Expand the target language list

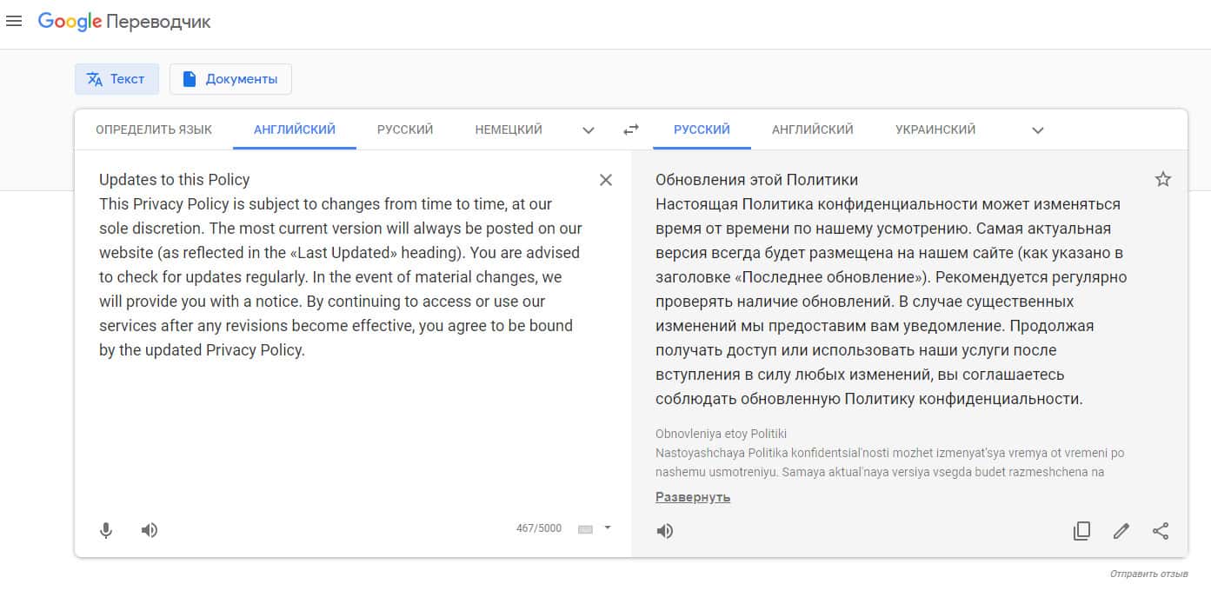1037,130
